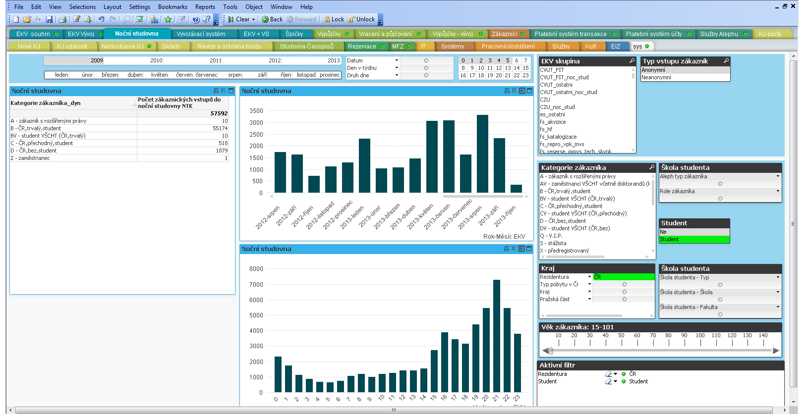Search within EKV skupina list box
This screenshot has width=807, height=414.
632,61
